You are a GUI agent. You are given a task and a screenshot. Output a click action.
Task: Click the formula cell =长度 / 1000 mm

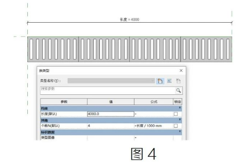(x=153, y=126)
